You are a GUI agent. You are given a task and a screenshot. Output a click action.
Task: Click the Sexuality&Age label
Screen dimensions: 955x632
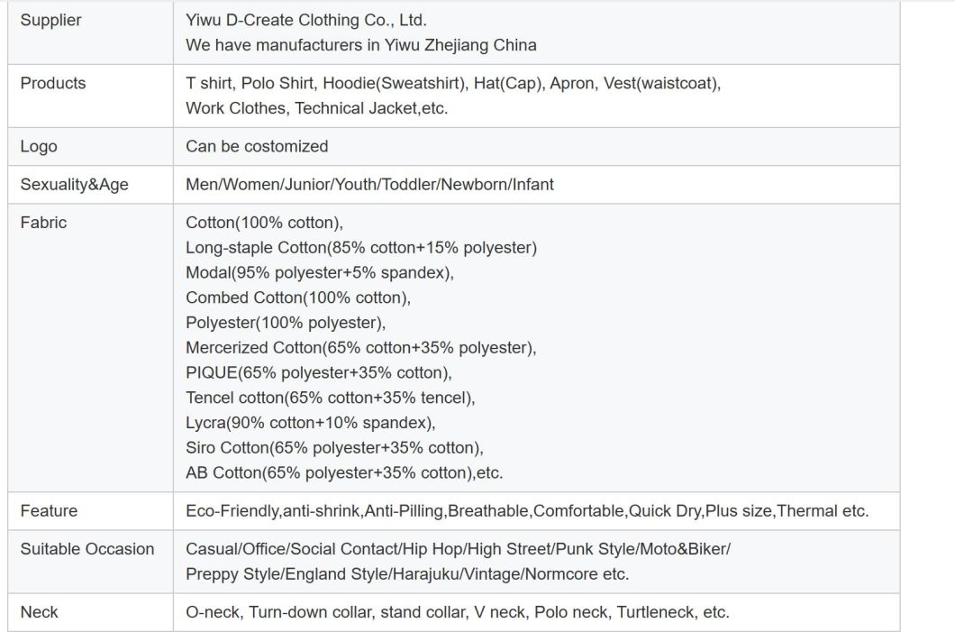click(x=74, y=185)
